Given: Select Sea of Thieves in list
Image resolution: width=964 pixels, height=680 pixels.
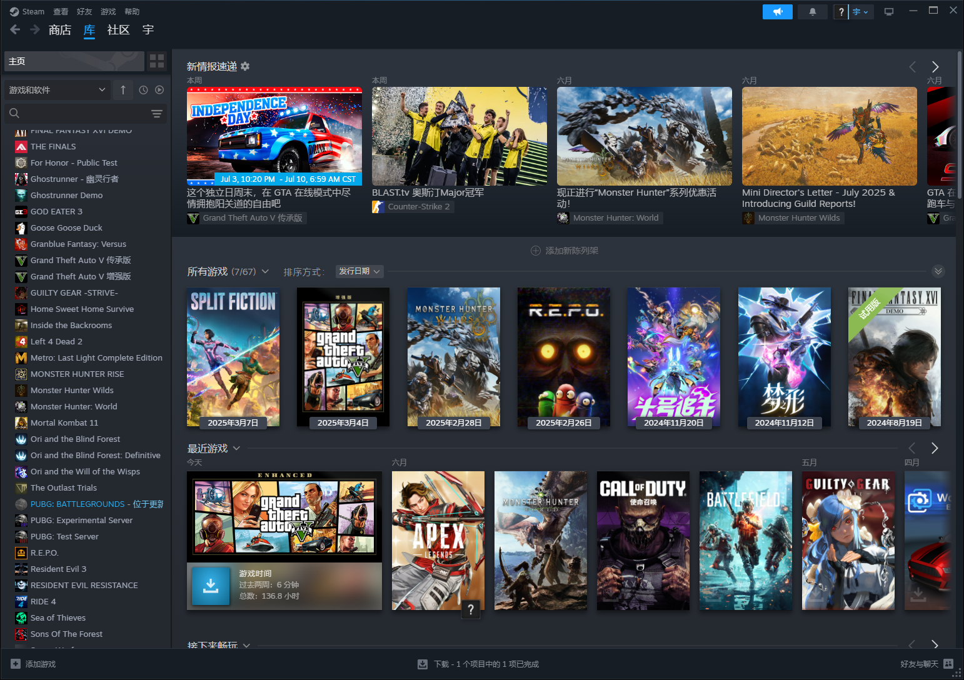Looking at the screenshot, I should [90, 618].
